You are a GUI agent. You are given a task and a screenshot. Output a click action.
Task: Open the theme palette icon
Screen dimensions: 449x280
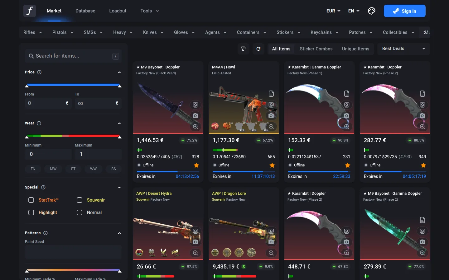(x=372, y=11)
